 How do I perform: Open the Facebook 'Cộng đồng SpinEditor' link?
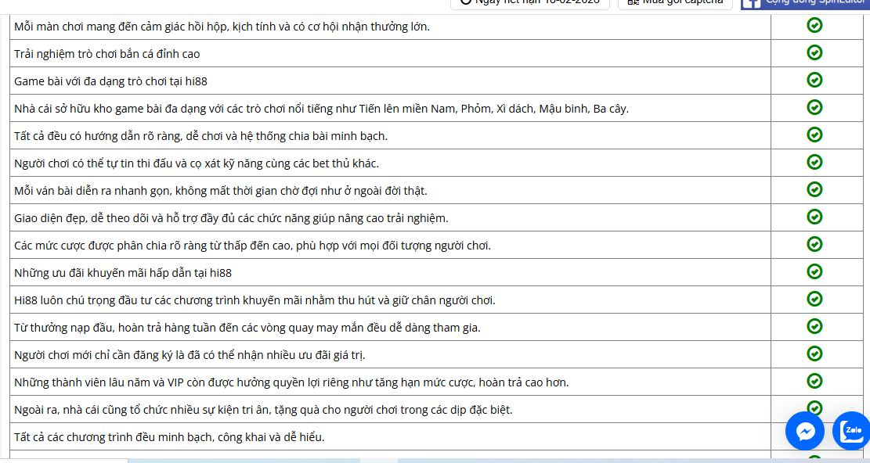pos(806,3)
